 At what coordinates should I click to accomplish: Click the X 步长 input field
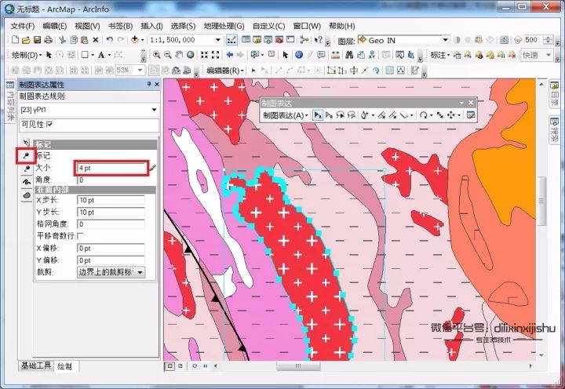111,200
